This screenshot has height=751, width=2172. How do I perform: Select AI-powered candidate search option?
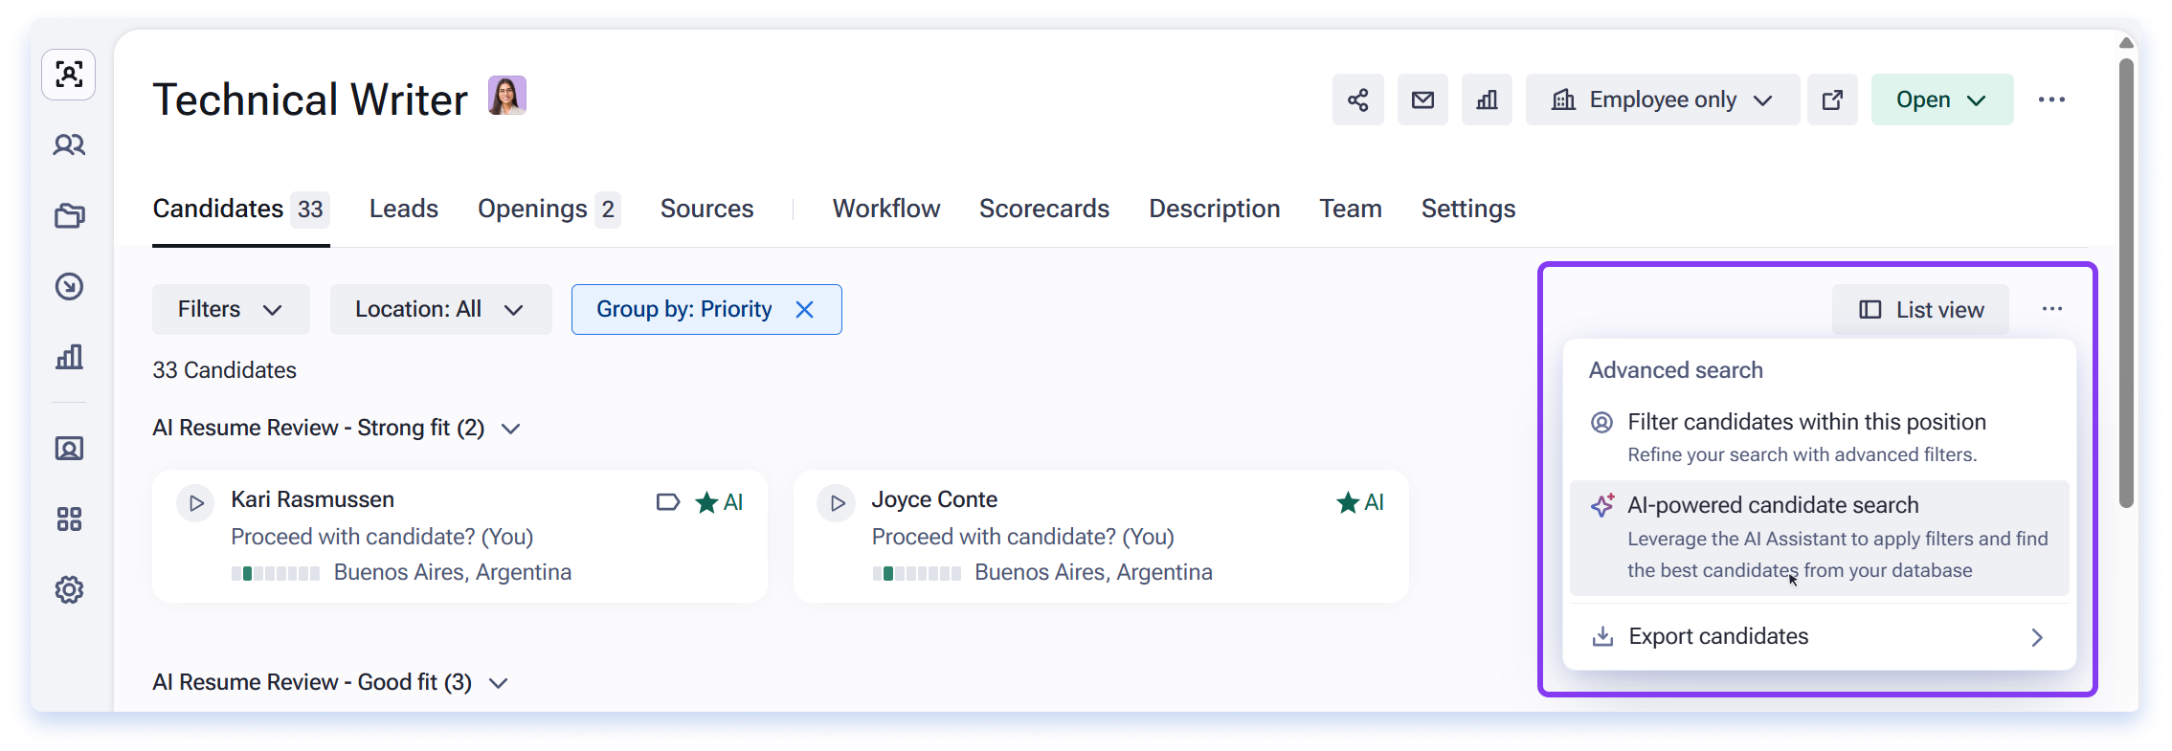[1819, 538]
